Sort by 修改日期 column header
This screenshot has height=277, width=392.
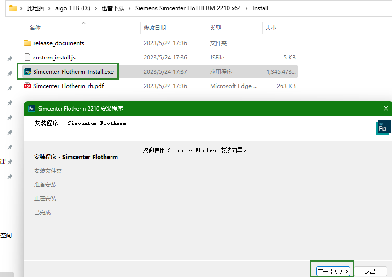pos(155,28)
